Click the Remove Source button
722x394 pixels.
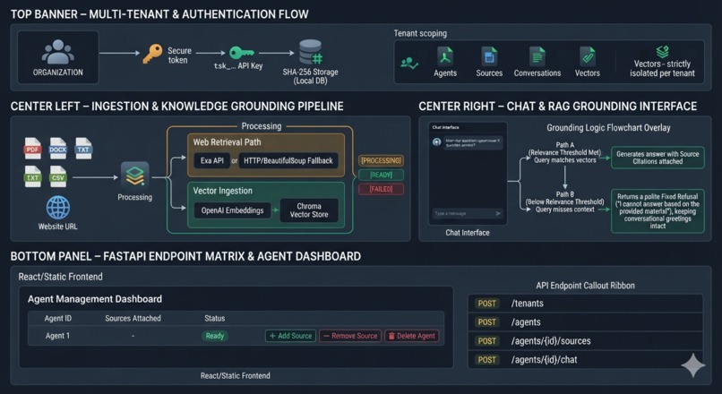point(350,336)
